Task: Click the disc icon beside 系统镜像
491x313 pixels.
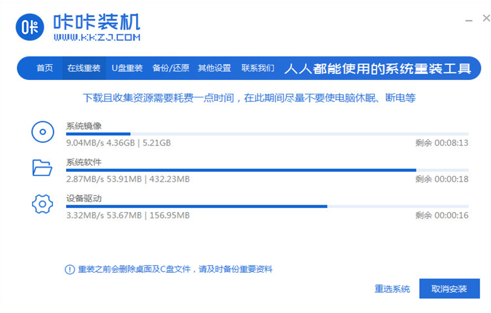Action: coord(42,132)
